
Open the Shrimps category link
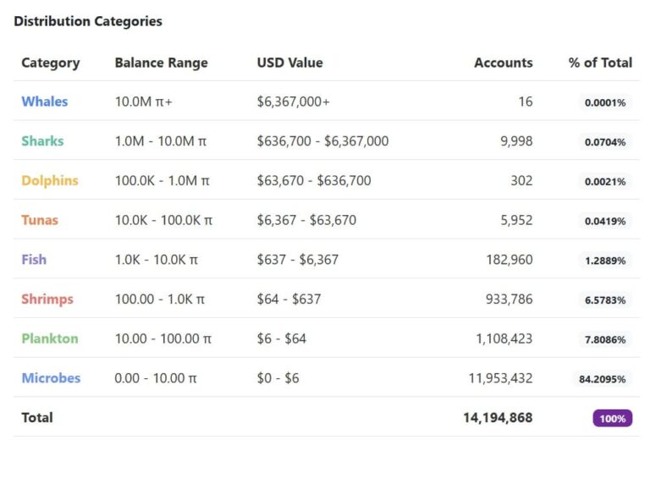point(47,299)
